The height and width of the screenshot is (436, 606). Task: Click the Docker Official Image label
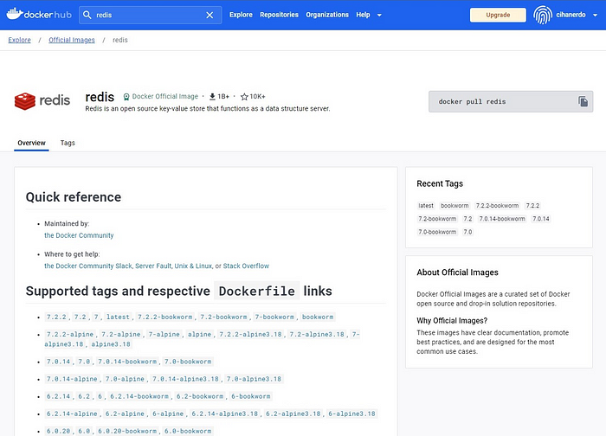coord(165,97)
